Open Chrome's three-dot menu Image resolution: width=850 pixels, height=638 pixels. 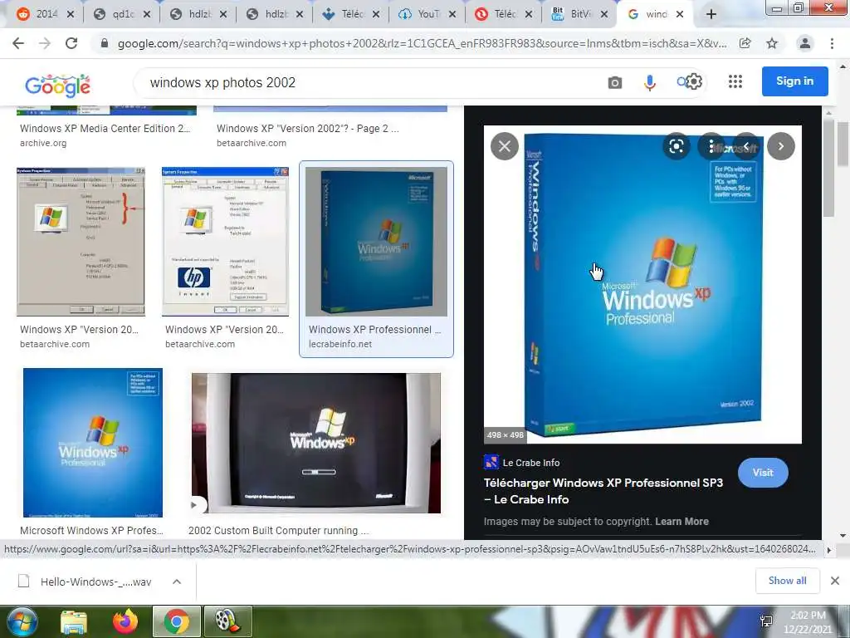pyautogui.click(x=832, y=43)
